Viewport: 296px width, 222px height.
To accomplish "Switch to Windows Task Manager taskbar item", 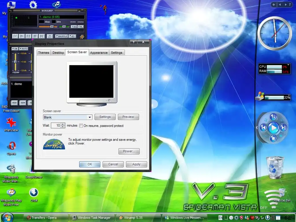I will [x=92, y=218].
